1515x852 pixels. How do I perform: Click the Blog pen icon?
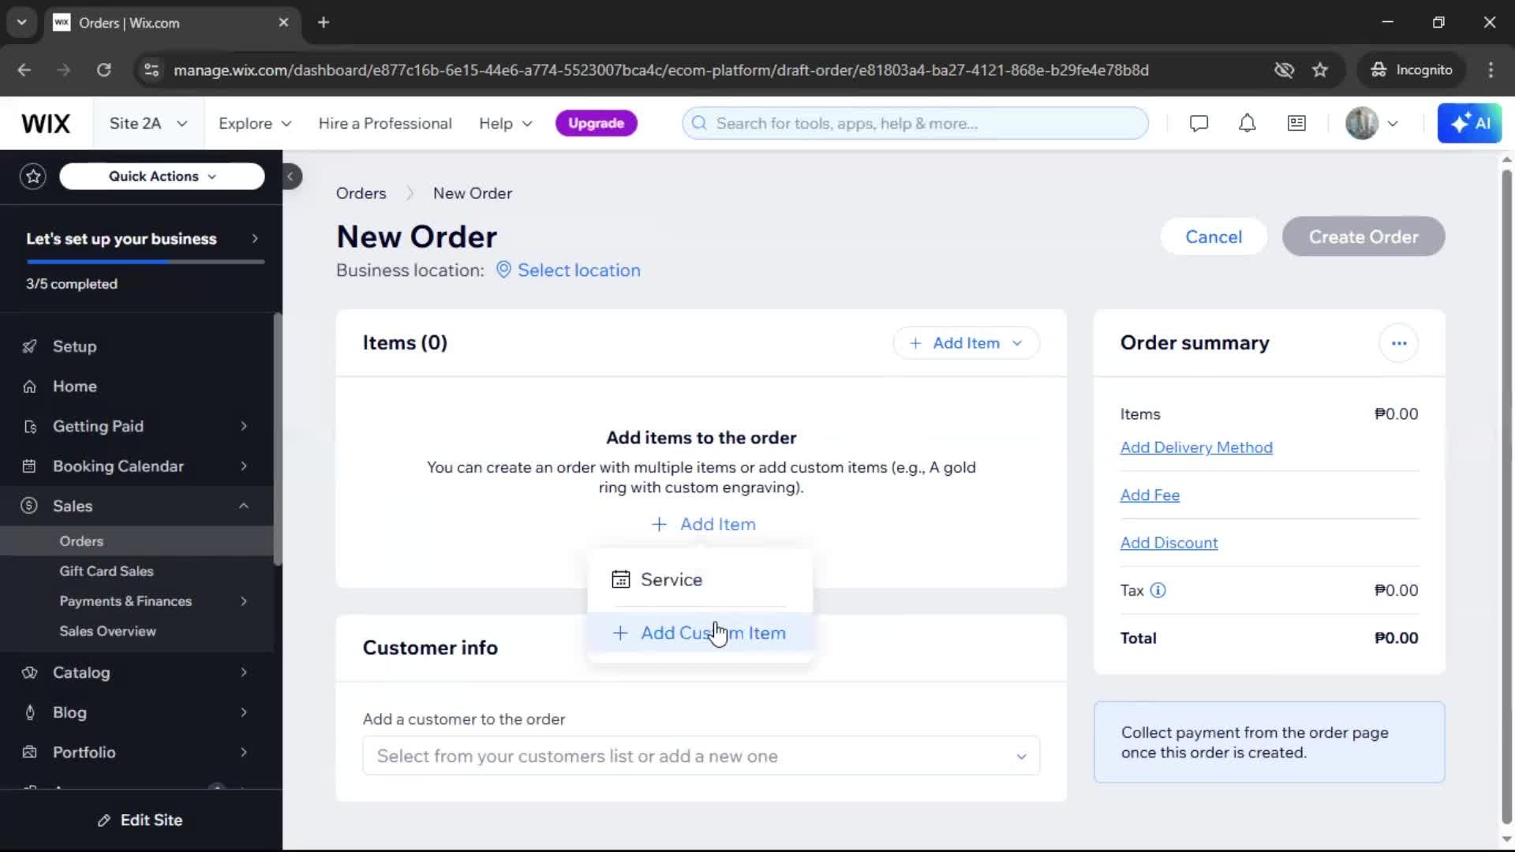[29, 712]
